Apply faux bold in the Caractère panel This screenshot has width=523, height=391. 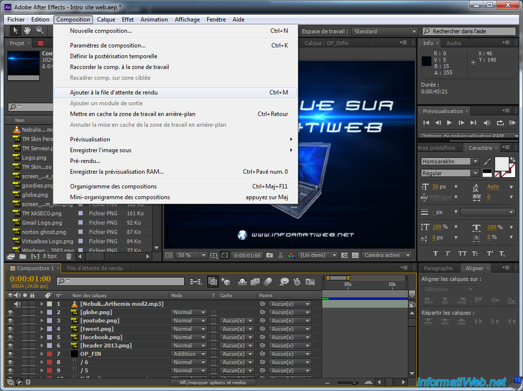pyautogui.click(x=435, y=253)
